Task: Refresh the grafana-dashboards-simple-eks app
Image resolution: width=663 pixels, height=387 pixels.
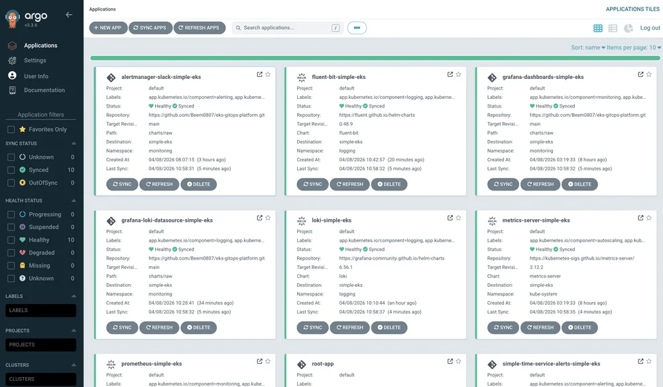Action: 540,184
